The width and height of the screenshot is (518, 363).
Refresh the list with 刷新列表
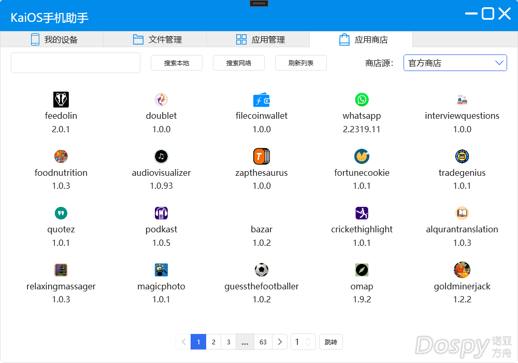tap(300, 63)
